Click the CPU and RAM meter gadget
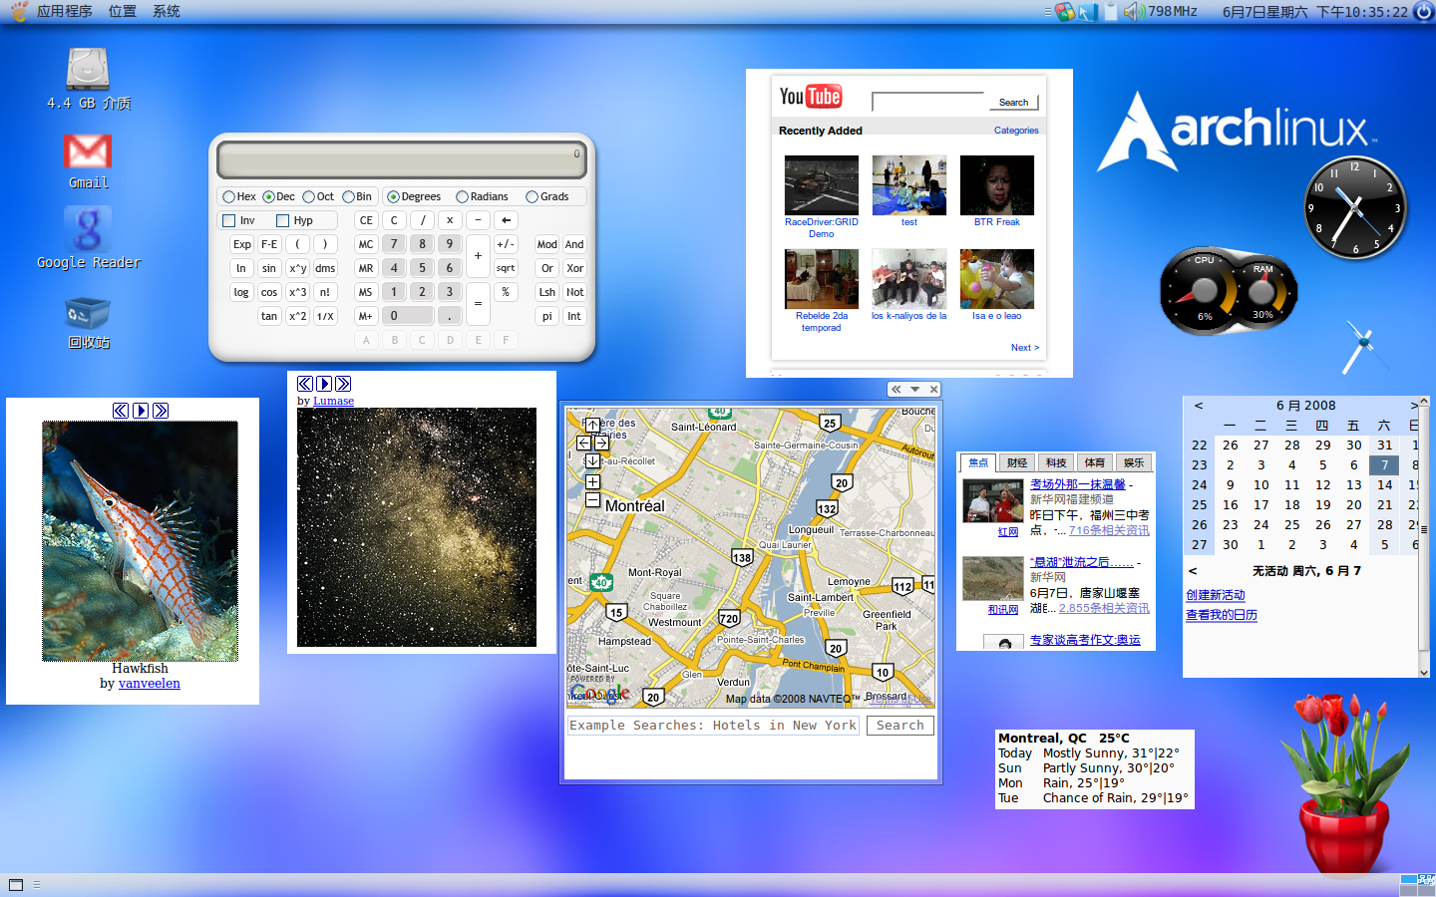Viewport: 1436px width, 897px height. [x=1229, y=290]
